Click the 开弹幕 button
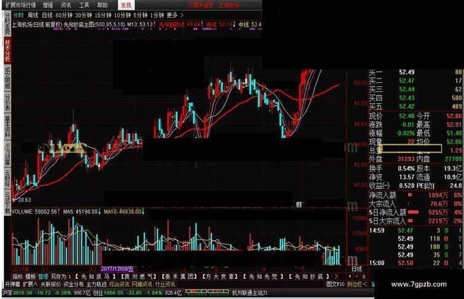This screenshot has width=464, height=299. (x=12, y=284)
